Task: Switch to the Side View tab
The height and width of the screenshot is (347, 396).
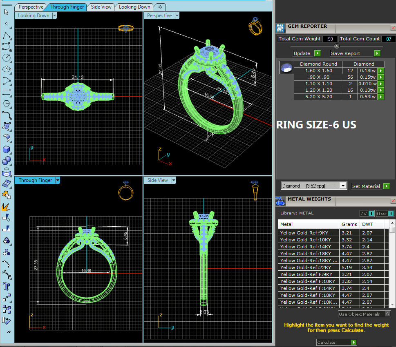Action: coord(101,7)
